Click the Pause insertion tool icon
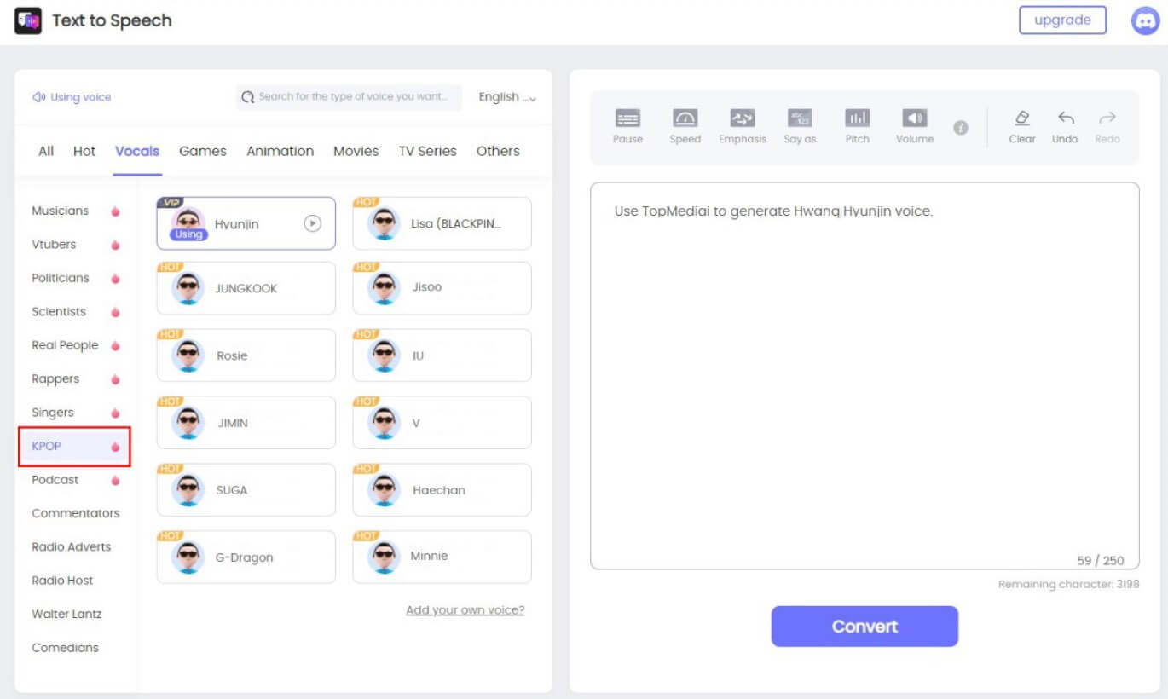The image size is (1168, 699). (x=628, y=118)
